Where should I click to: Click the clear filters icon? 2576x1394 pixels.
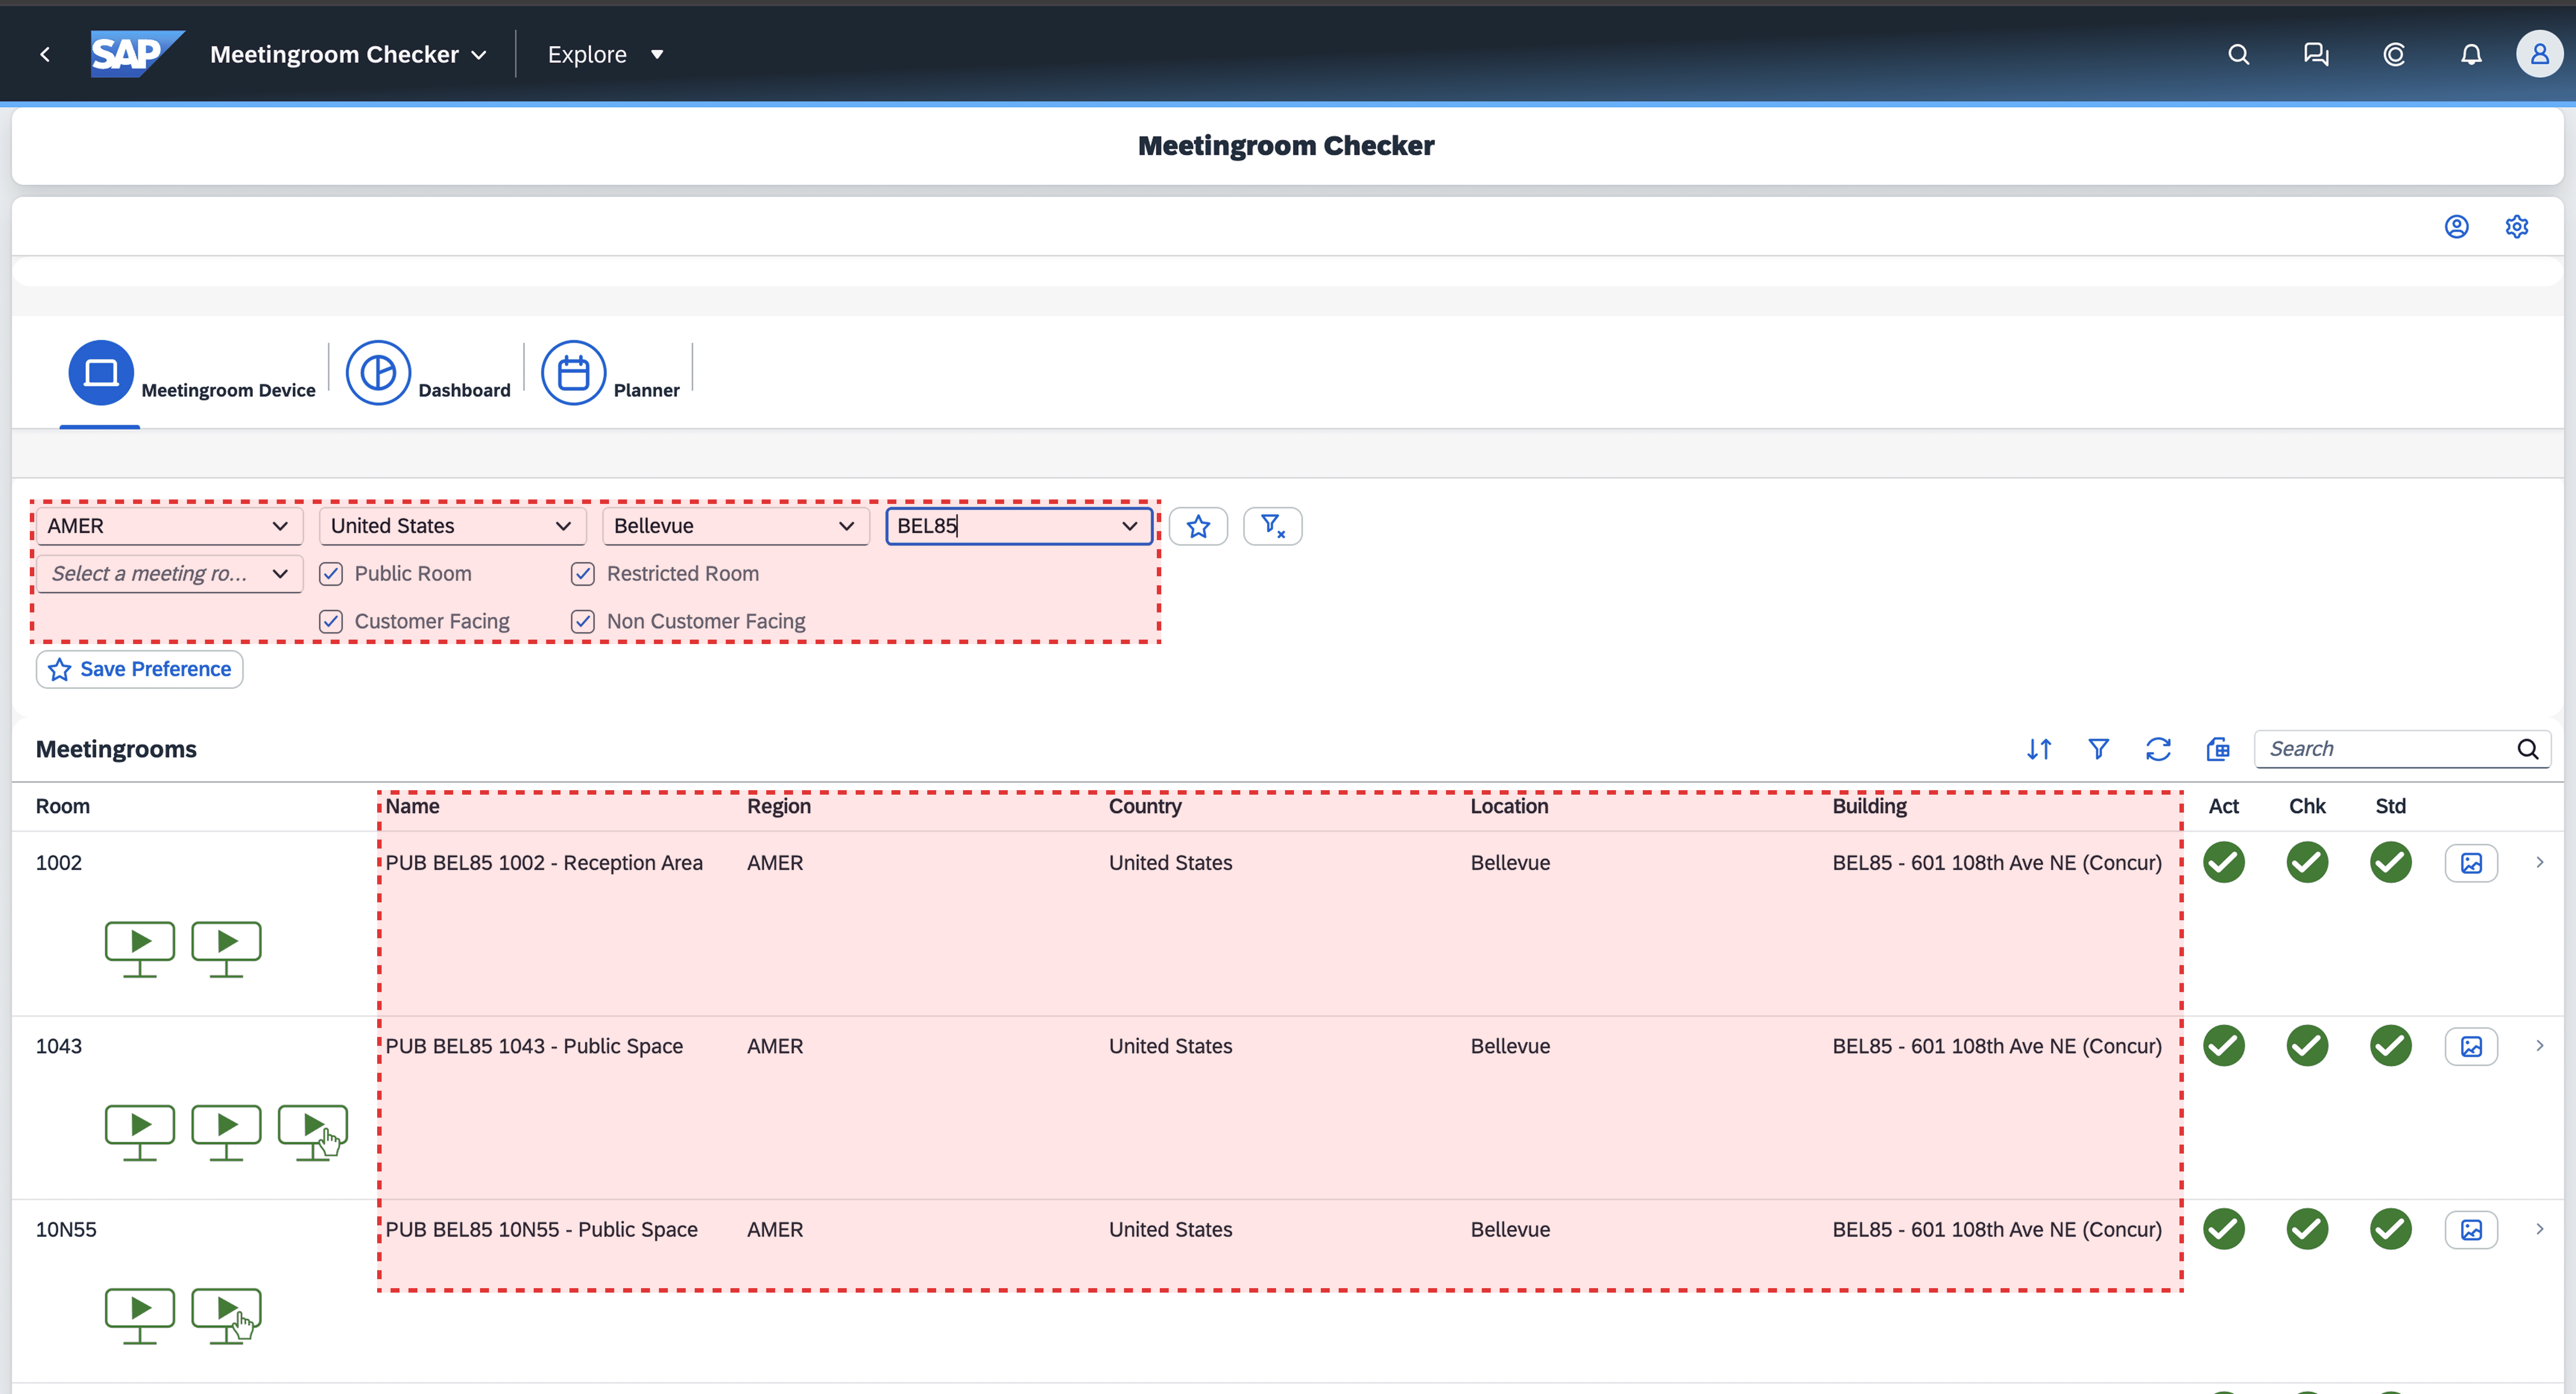click(x=1272, y=526)
